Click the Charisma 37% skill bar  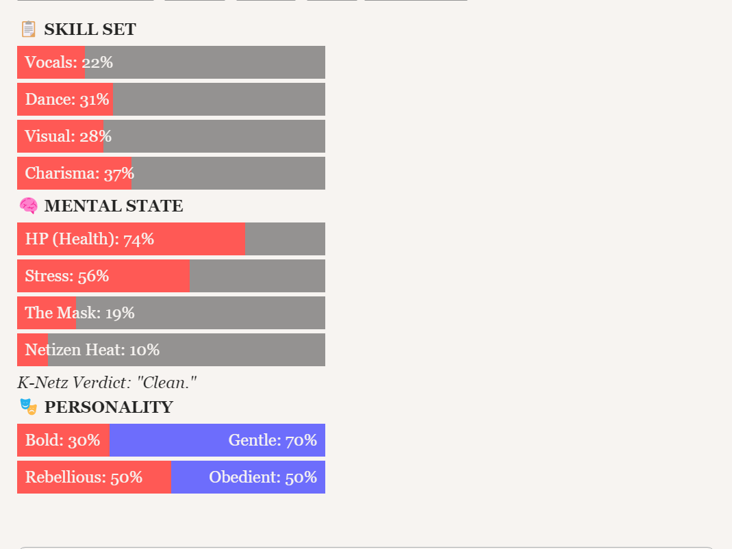[x=171, y=173]
